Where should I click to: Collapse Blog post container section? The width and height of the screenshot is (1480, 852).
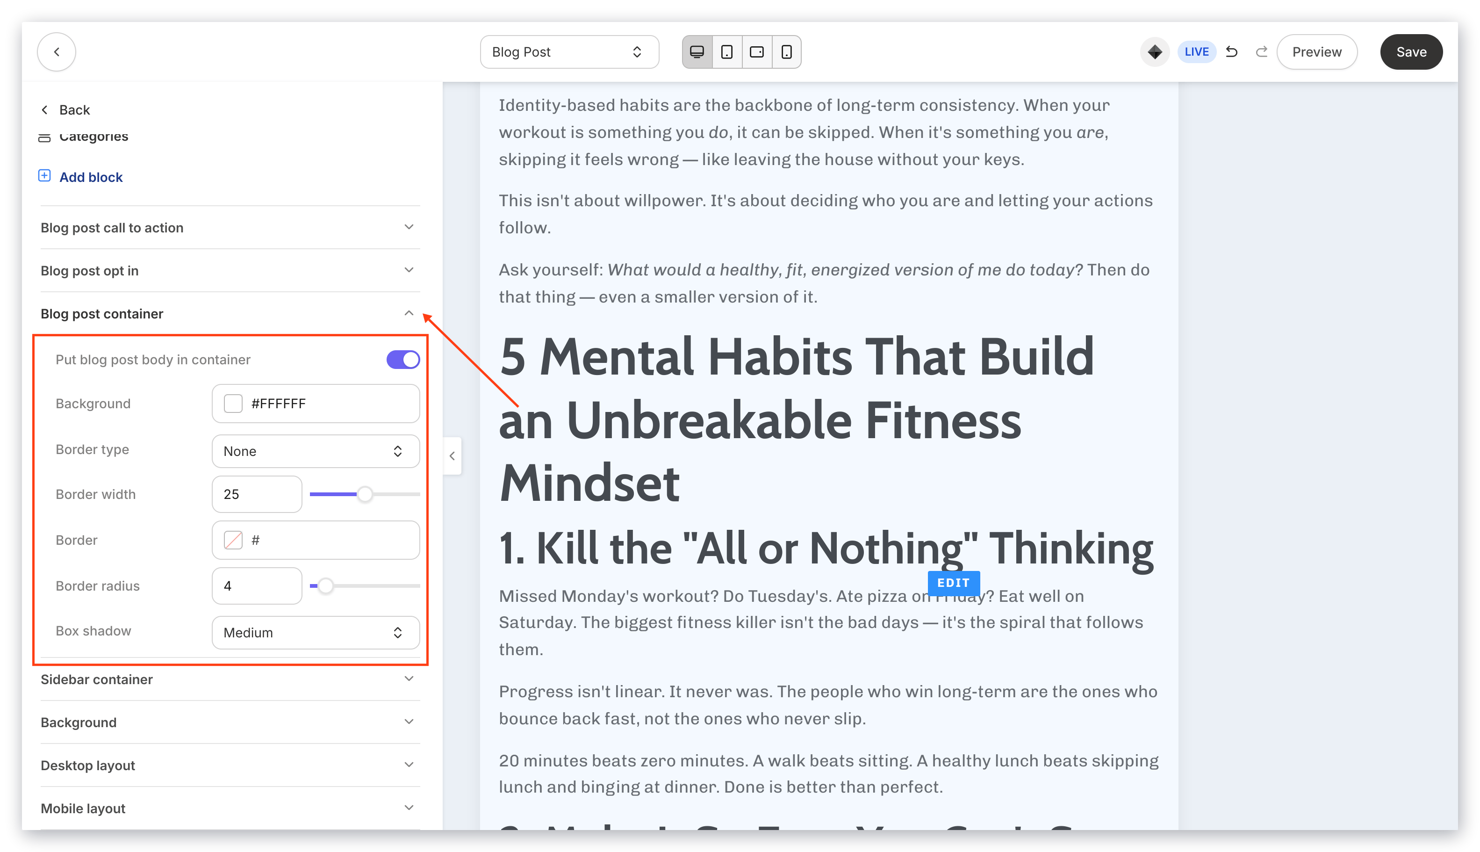230,314
